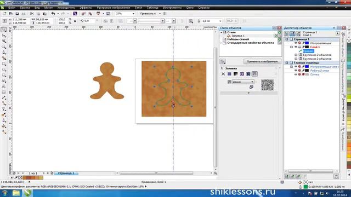
Task: Open the line style dropdown
Action: click(162, 21)
